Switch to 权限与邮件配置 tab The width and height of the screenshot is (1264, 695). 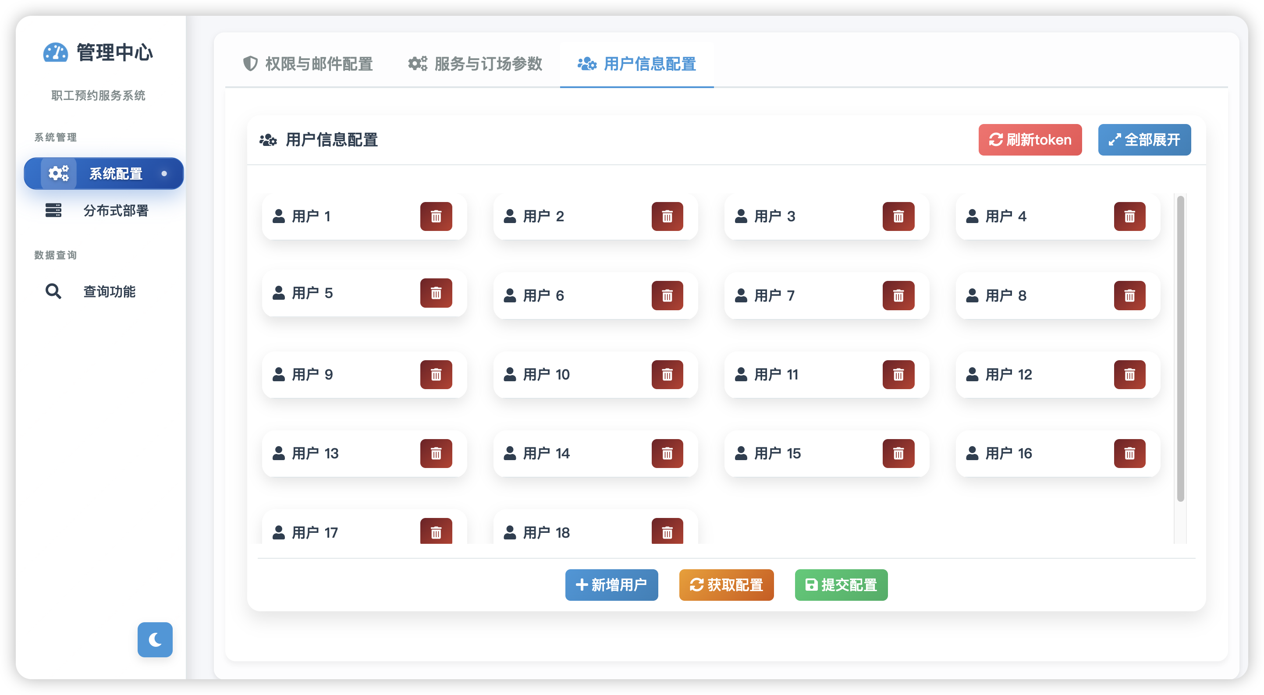coord(308,64)
